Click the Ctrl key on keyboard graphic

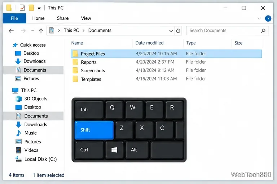[89, 150]
